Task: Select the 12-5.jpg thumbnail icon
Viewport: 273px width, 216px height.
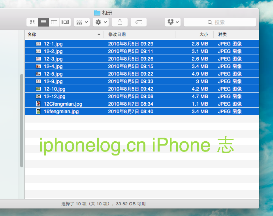Action: pyautogui.click(x=38, y=74)
